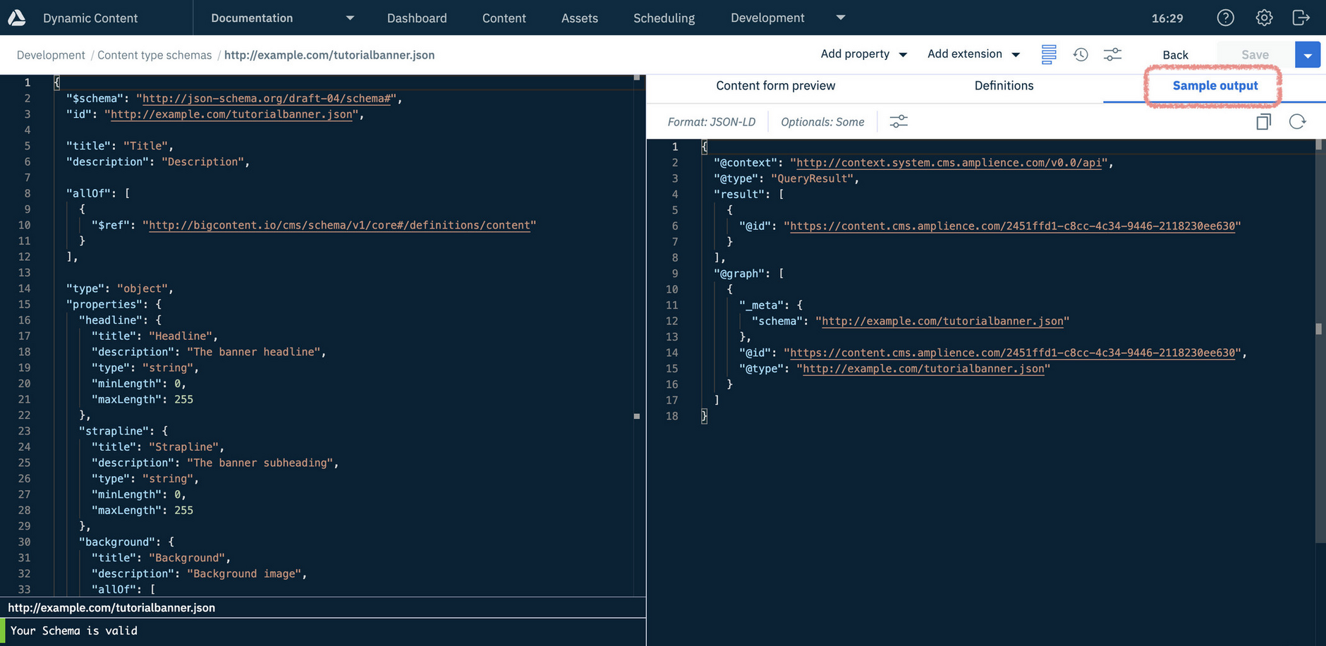This screenshot has width=1326, height=646.
Task: Click the @type URL on output line 15
Action: (923, 368)
